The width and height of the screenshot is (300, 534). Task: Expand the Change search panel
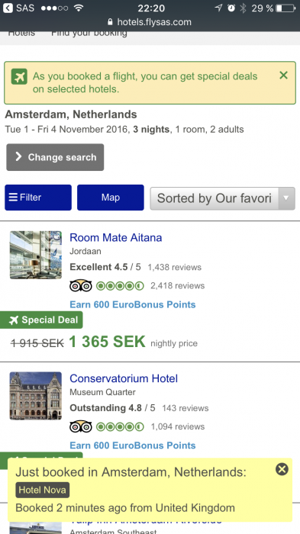pos(55,157)
